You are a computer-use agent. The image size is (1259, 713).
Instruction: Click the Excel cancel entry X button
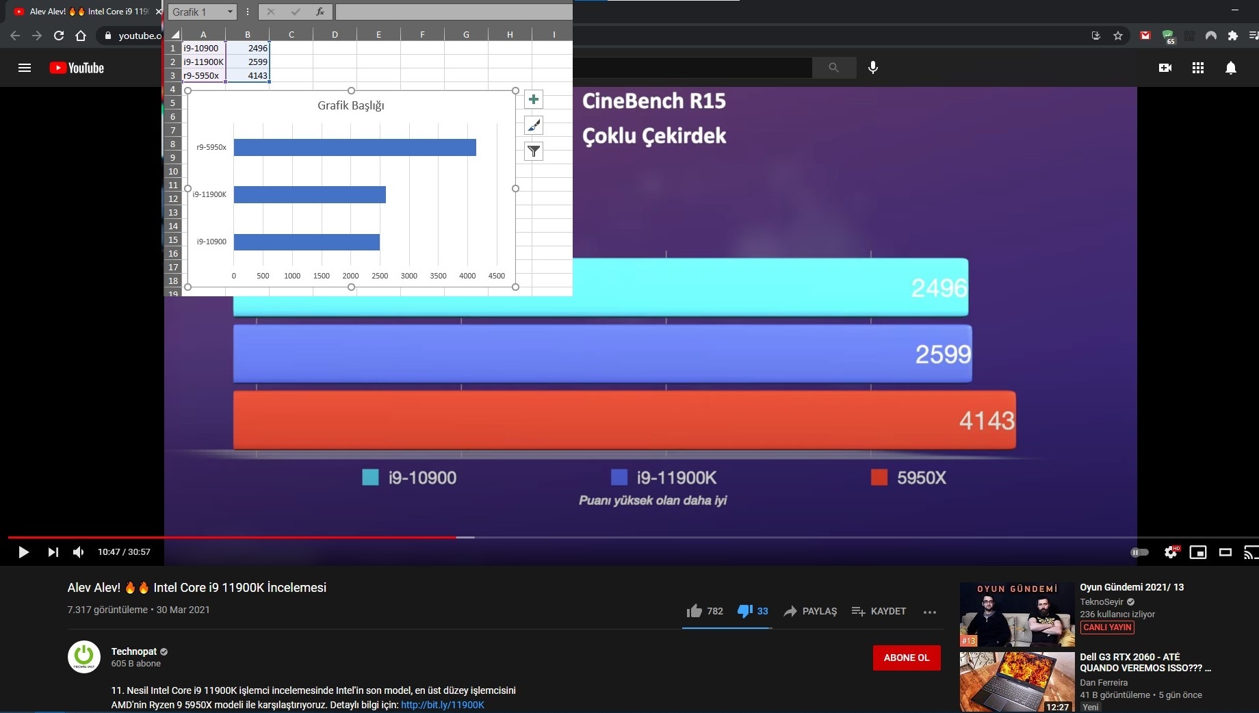tap(271, 12)
